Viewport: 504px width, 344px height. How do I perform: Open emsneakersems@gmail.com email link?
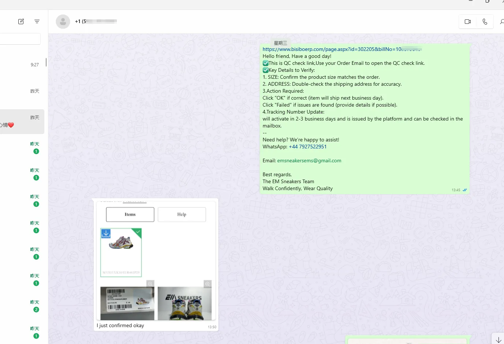[x=309, y=160]
